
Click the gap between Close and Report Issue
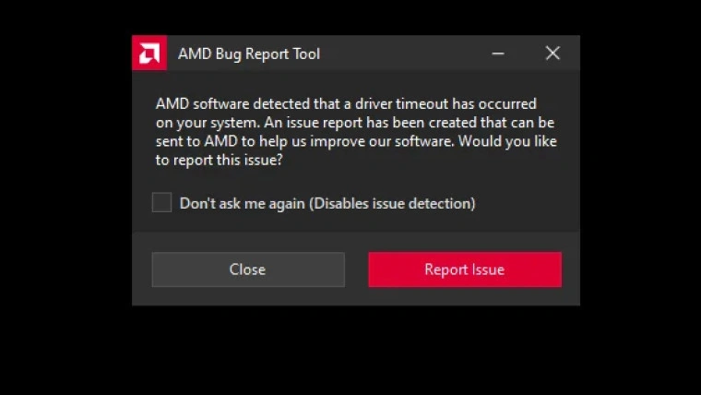(x=356, y=269)
